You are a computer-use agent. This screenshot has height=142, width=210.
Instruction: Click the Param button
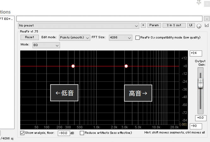click(x=154, y=25)
